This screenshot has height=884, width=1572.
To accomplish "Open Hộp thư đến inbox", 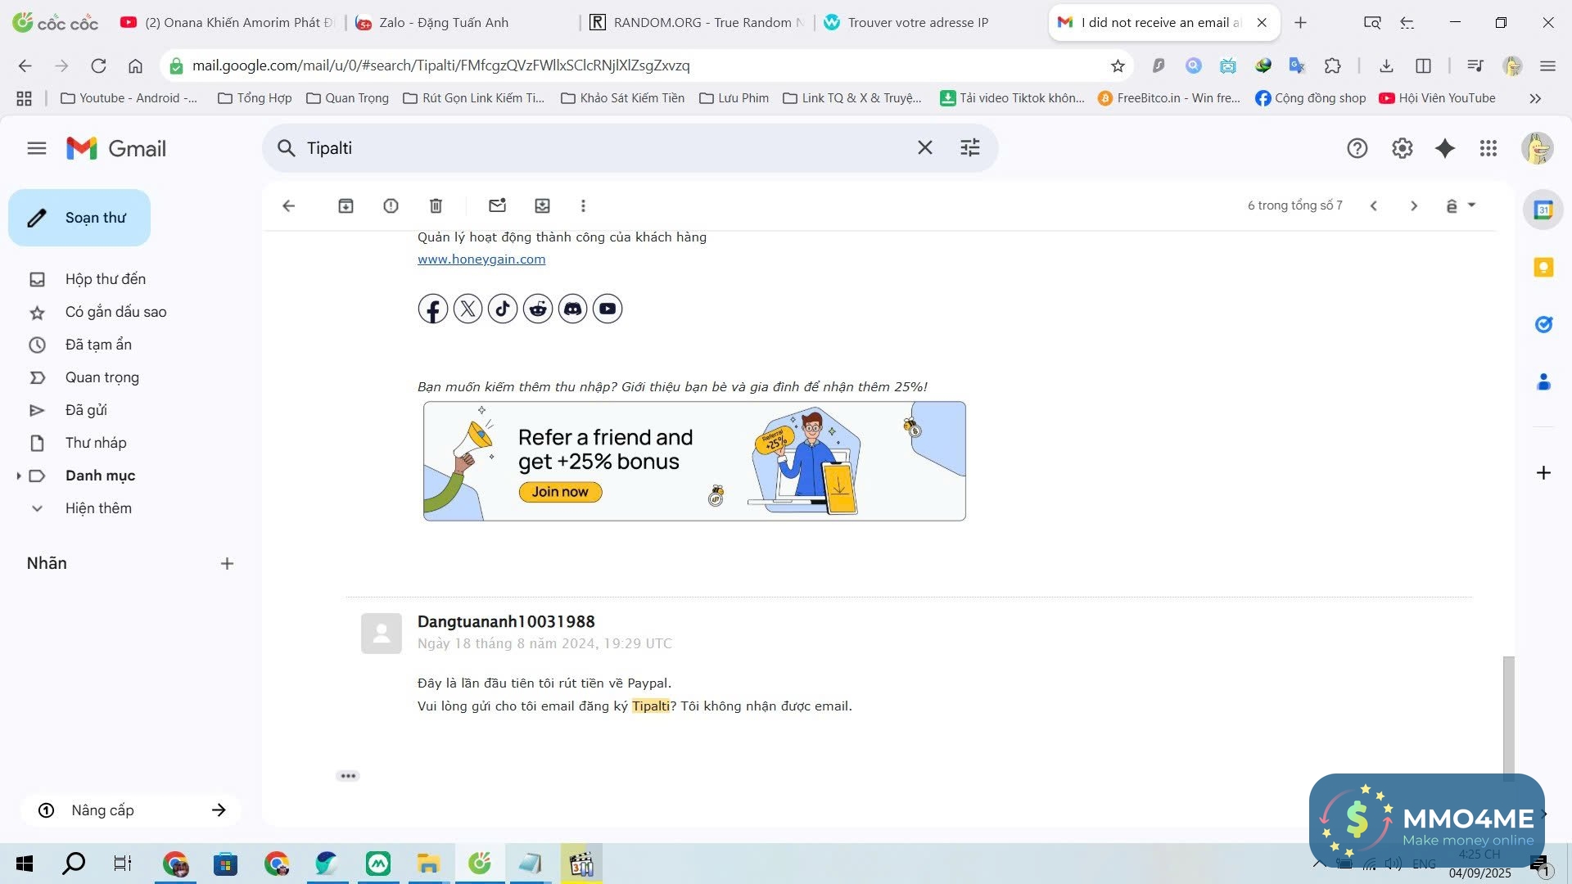I will click(x=105, y=279).
